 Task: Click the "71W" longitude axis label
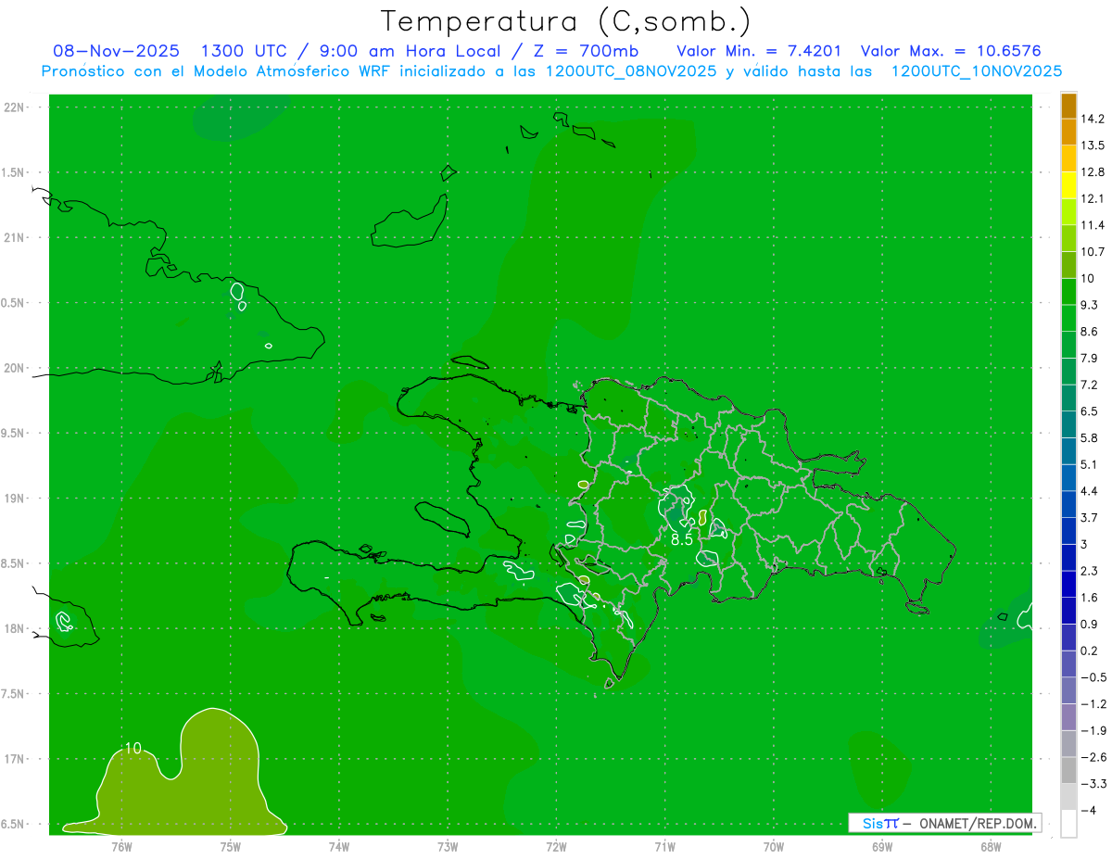[x=664, y=847]
